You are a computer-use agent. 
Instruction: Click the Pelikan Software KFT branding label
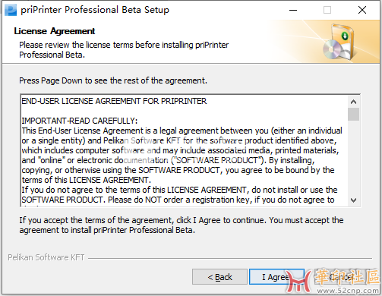[x=46, y=257]
